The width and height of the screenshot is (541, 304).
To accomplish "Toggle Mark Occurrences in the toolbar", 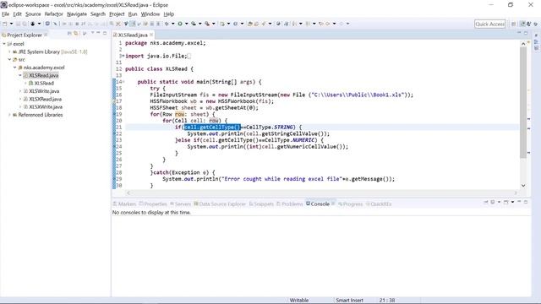I will 133,24.
